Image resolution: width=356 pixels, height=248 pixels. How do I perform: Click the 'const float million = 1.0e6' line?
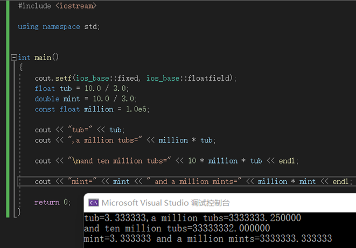[x=92, y=109]
